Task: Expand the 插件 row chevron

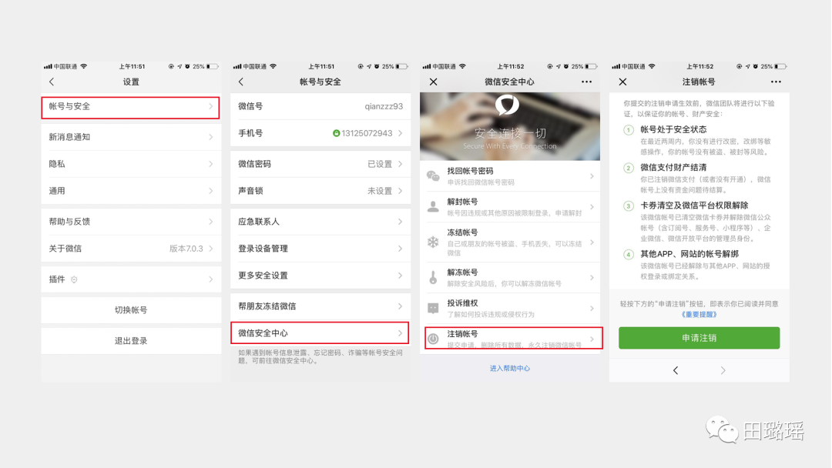Action: tap(210, 279)
